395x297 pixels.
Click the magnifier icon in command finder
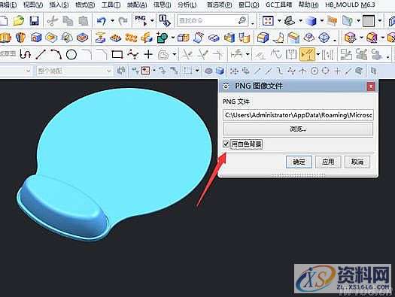(x=242, y=20)
